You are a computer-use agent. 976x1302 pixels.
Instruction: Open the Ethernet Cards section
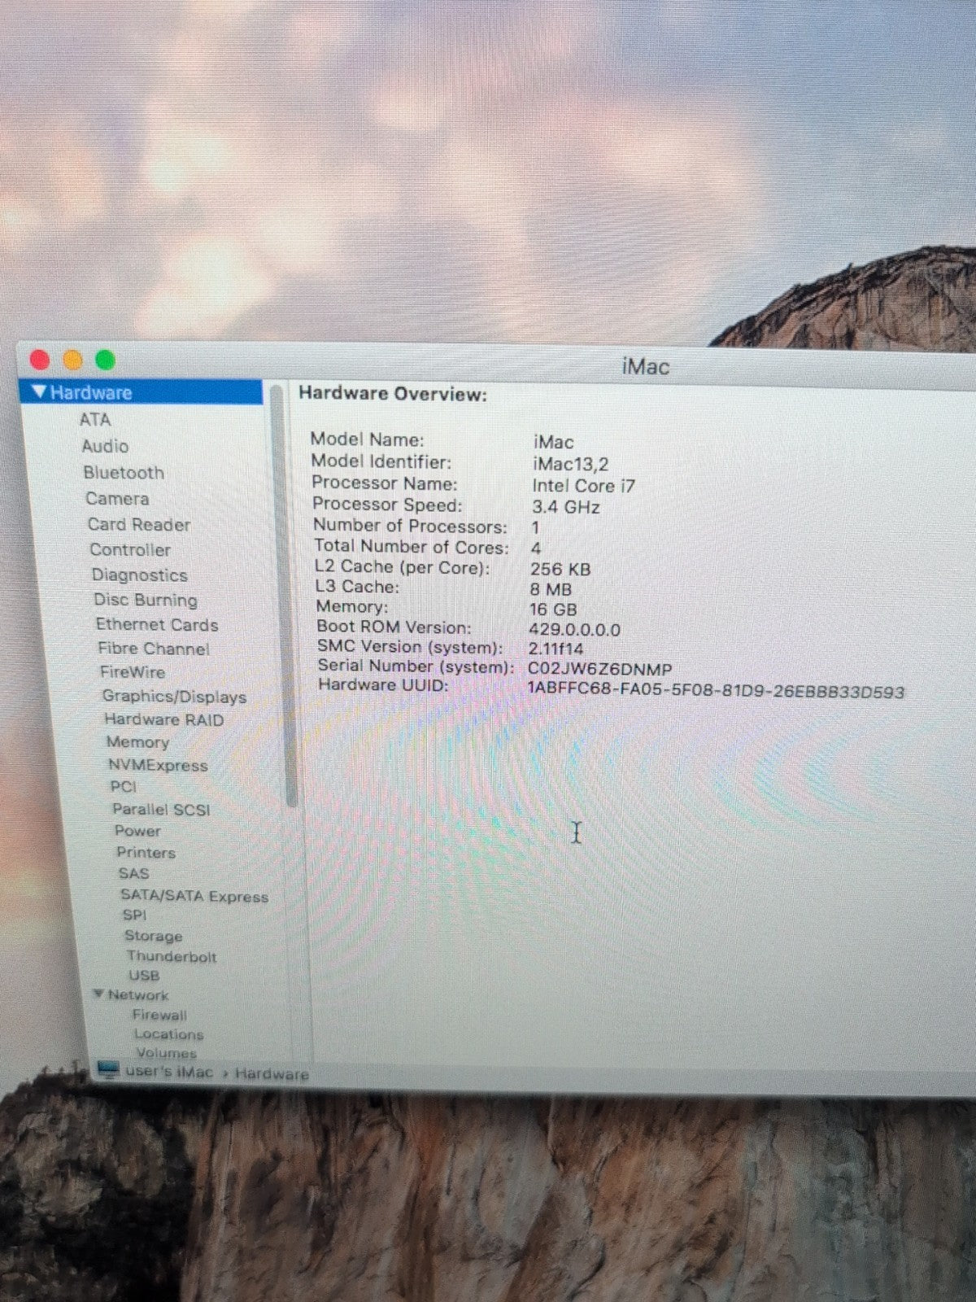tap(157, 625)
